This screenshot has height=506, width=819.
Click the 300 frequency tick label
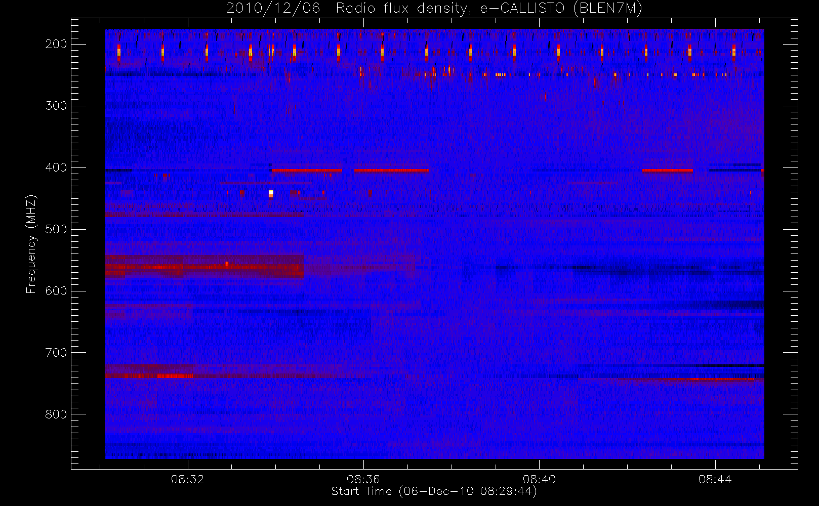click(x=56, y=106)
